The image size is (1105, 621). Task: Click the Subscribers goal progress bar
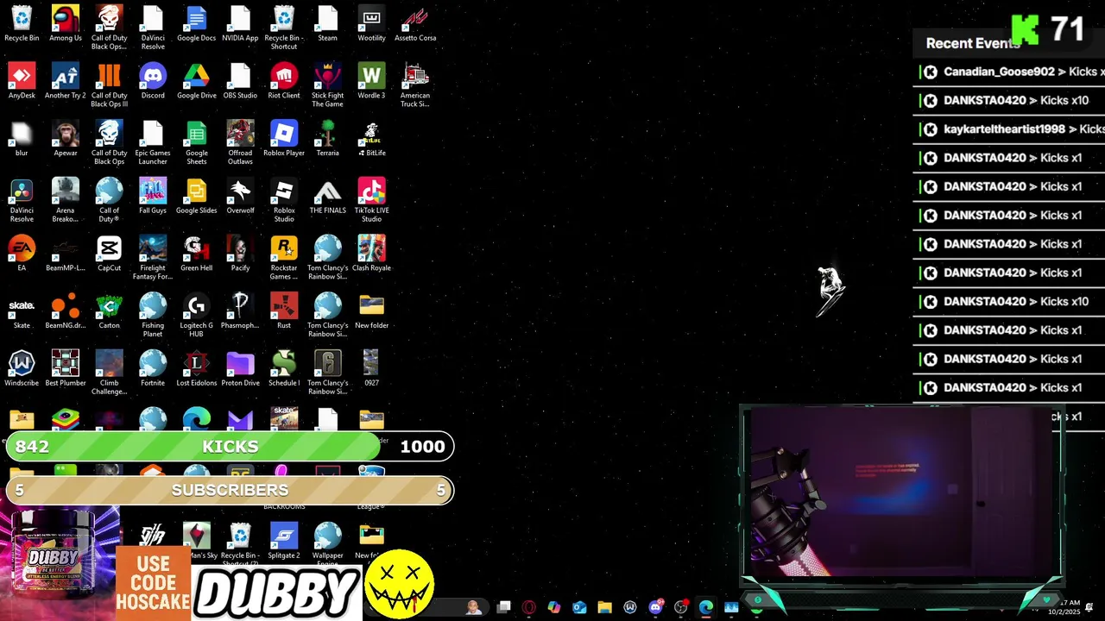(x=230, y=490)
